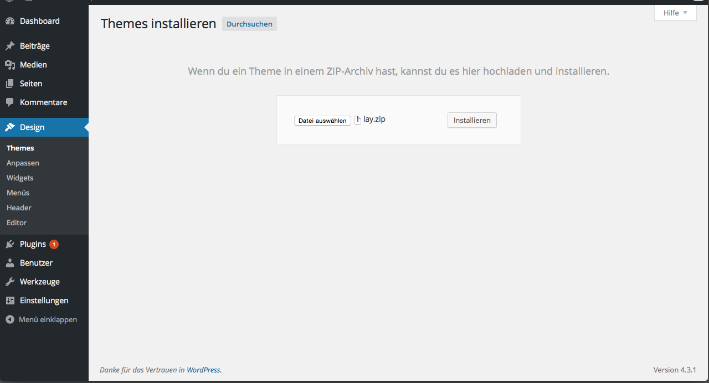Screen dimensions: 709x383
Task: Select the Beiträge pushpin icon
Action: tap(11, 45)
